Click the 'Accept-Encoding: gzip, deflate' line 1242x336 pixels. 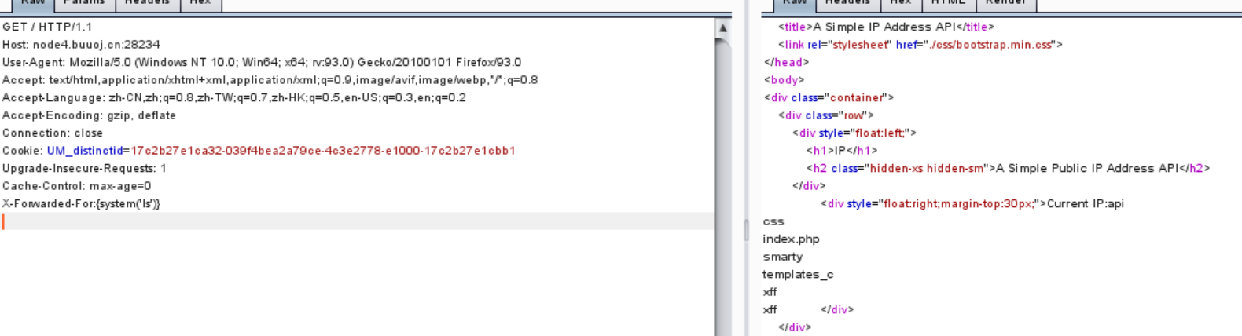(89, 115)
